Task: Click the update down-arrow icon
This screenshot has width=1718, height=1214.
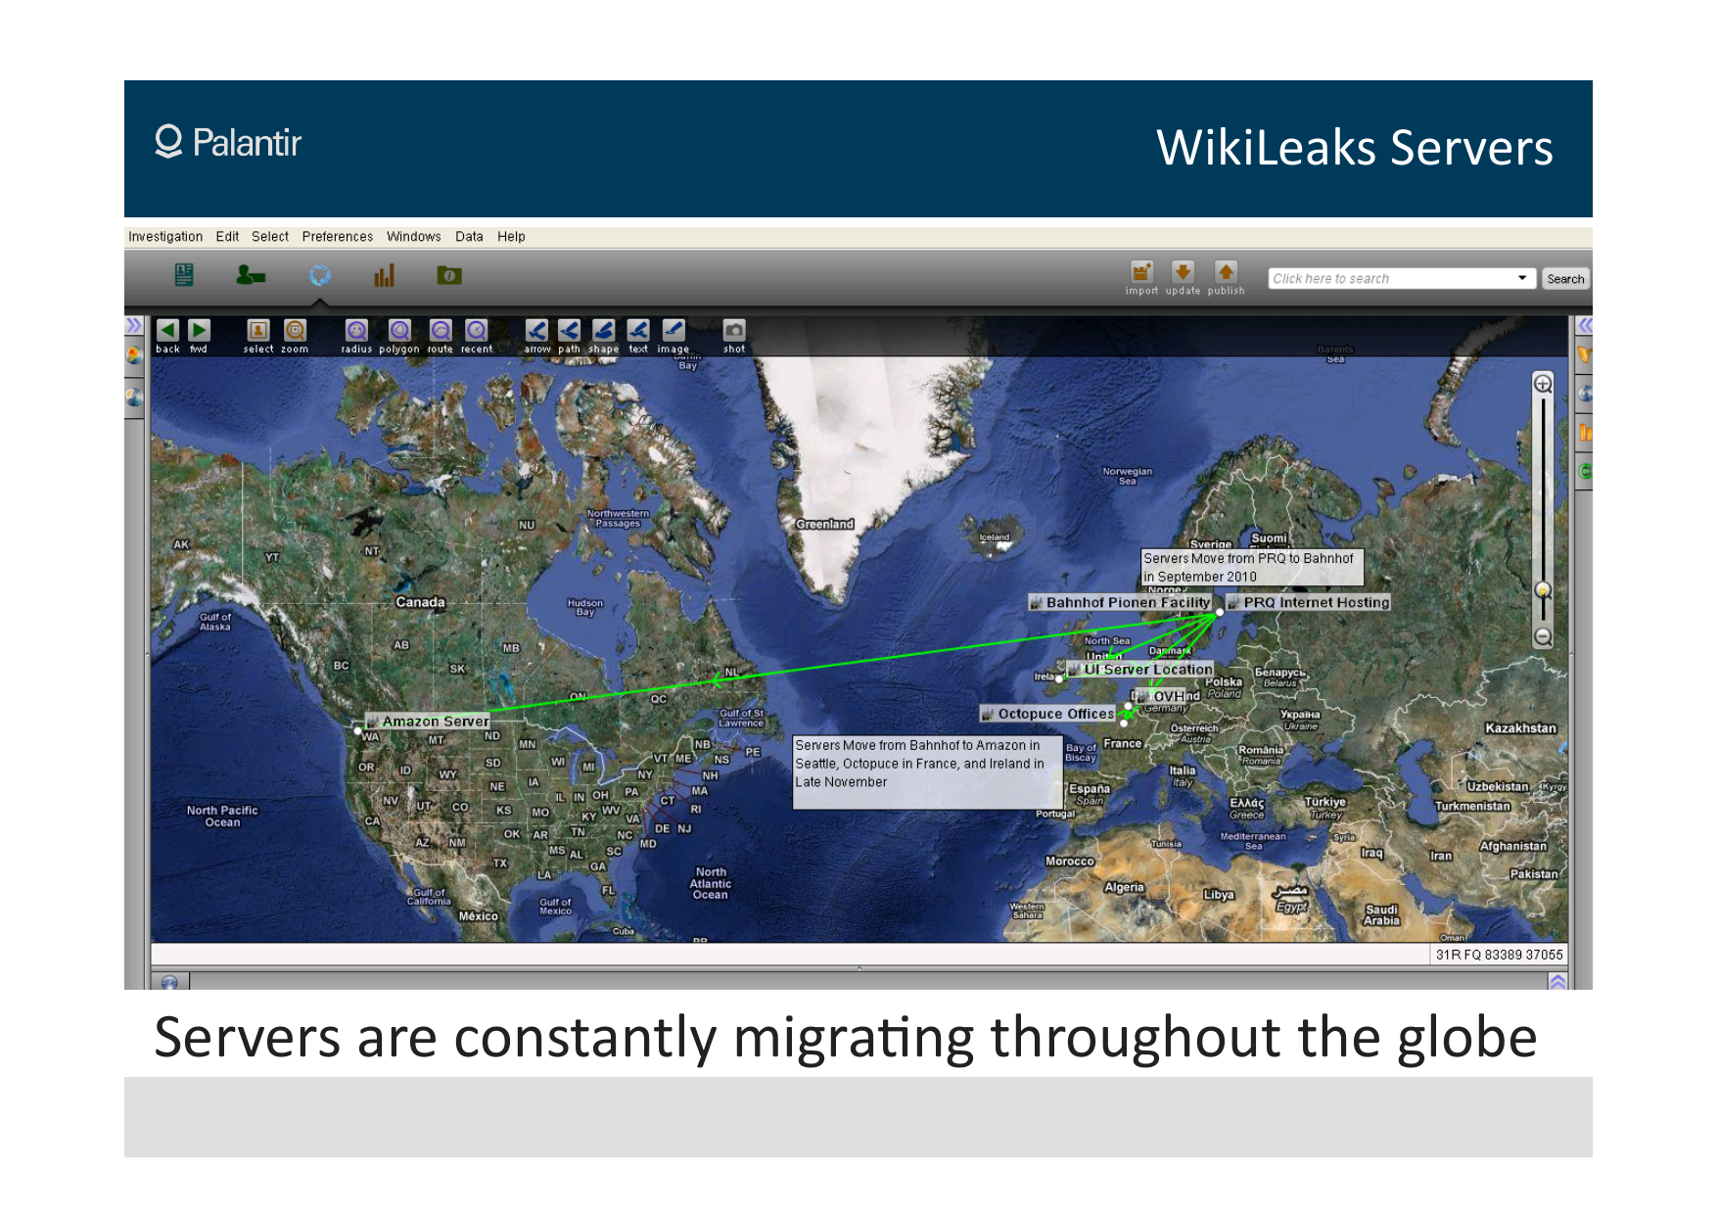Action: point(1183,272)
